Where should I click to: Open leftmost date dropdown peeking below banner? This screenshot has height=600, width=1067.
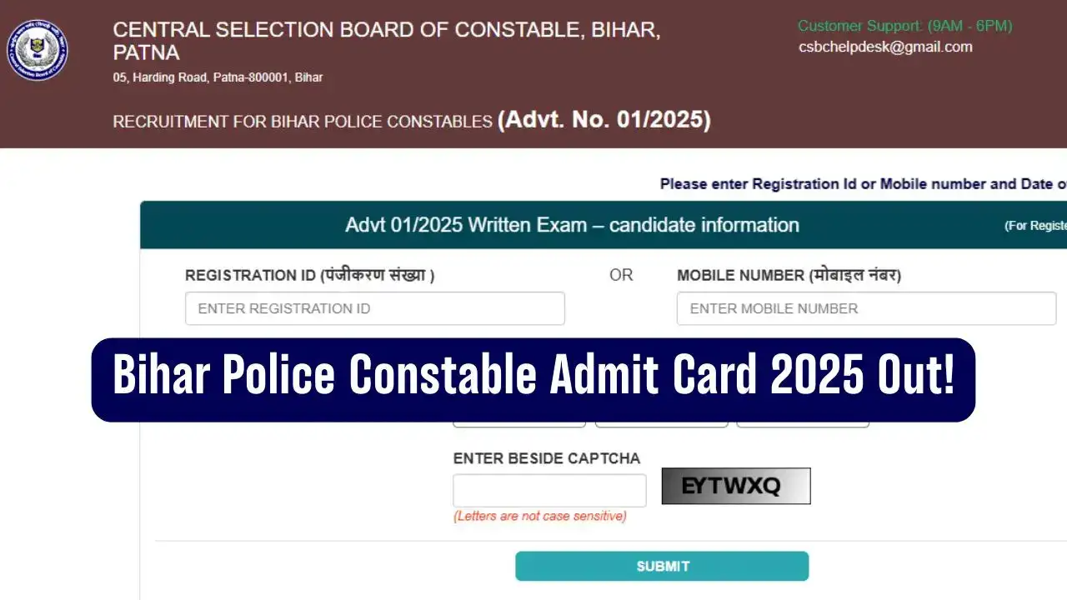[x=518, y=424]
